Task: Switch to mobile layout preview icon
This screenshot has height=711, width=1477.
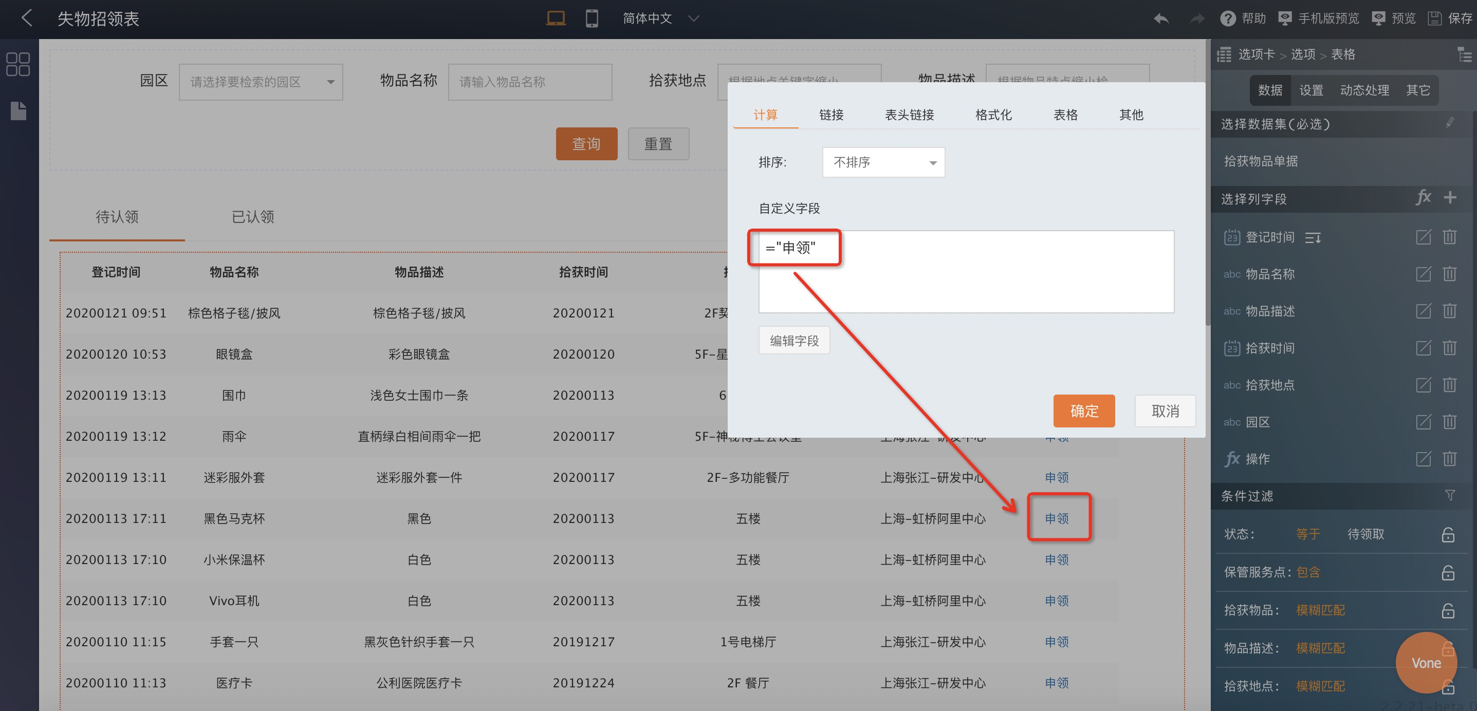Action: click(592, 18)
